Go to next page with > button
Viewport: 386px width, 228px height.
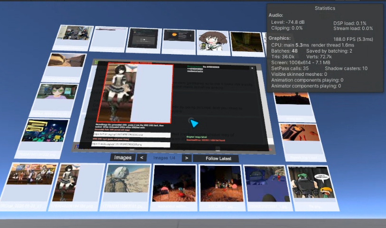[x=187, y=158]
